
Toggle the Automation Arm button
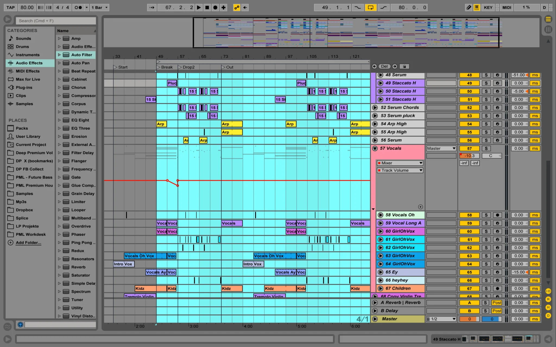(x=237, y=8)
